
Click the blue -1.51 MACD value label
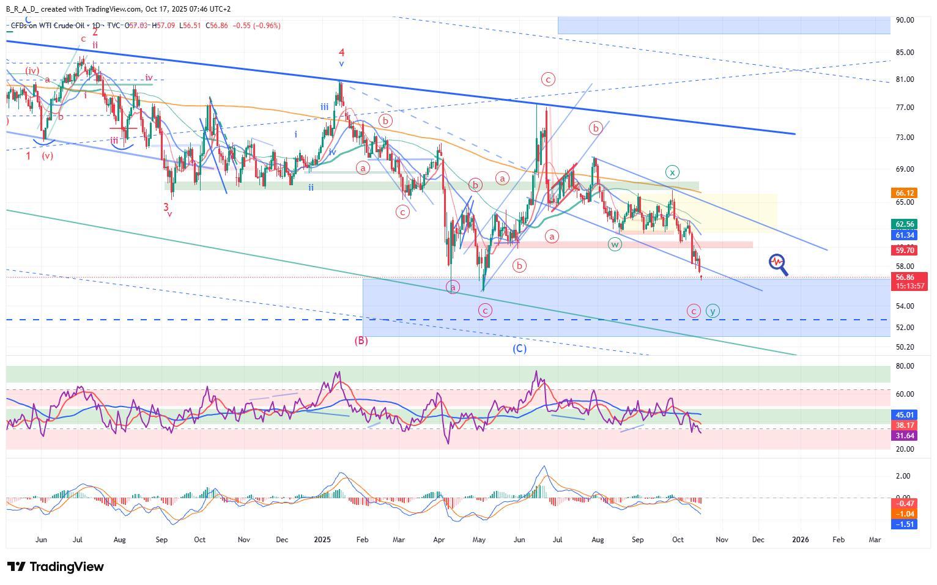pos(905,524)
